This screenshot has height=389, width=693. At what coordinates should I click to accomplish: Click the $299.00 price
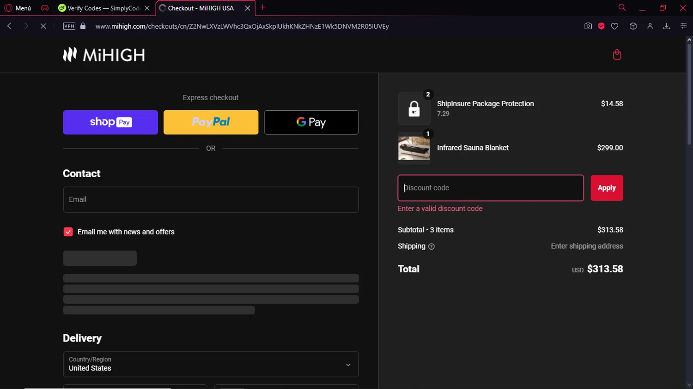pos(610,148)
